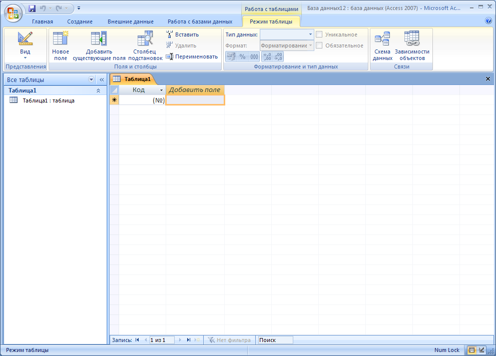Close Таблица1 with the document X button

pos(488,79)
